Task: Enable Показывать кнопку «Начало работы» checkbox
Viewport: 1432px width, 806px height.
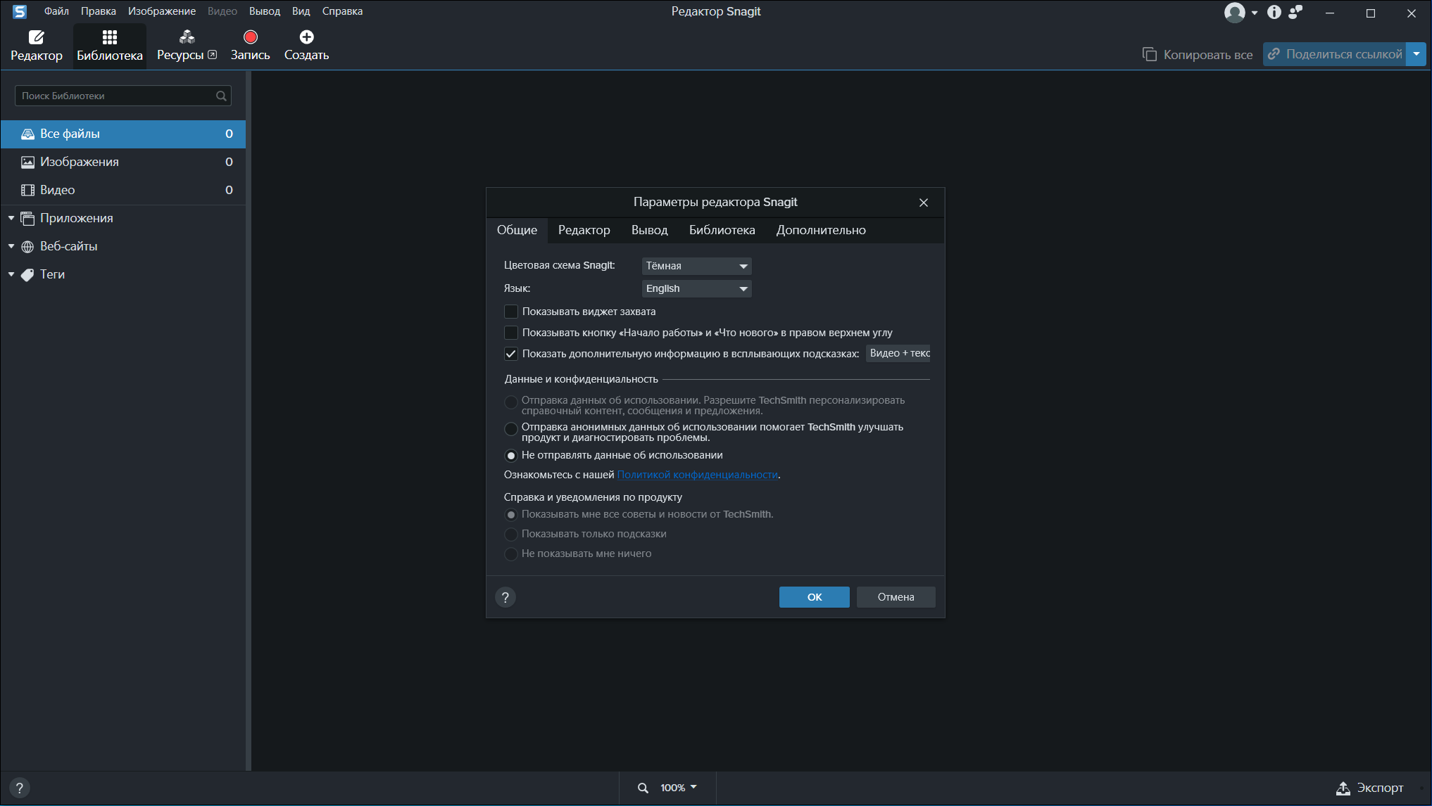Action: coord(511,333)
